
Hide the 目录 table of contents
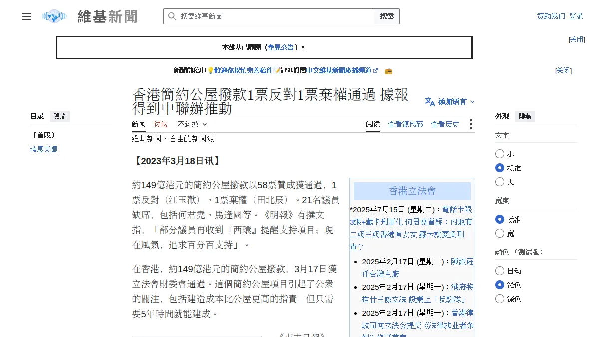[60, 116]
